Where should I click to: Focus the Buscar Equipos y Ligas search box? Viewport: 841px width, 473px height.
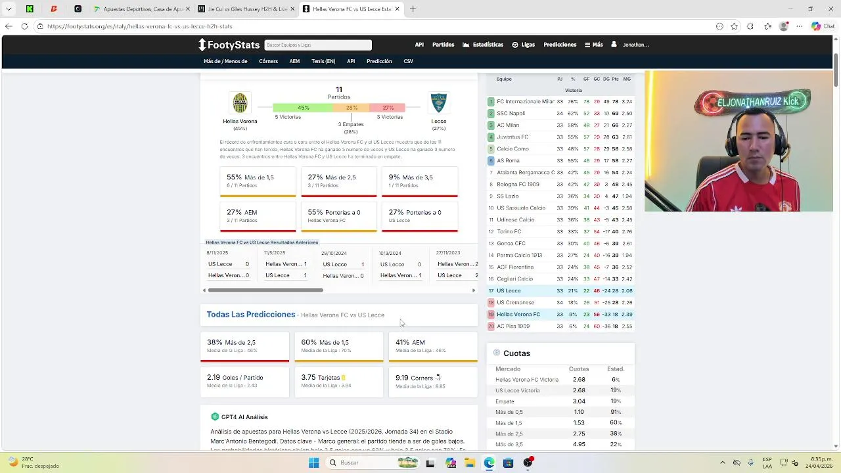[318, 45]
